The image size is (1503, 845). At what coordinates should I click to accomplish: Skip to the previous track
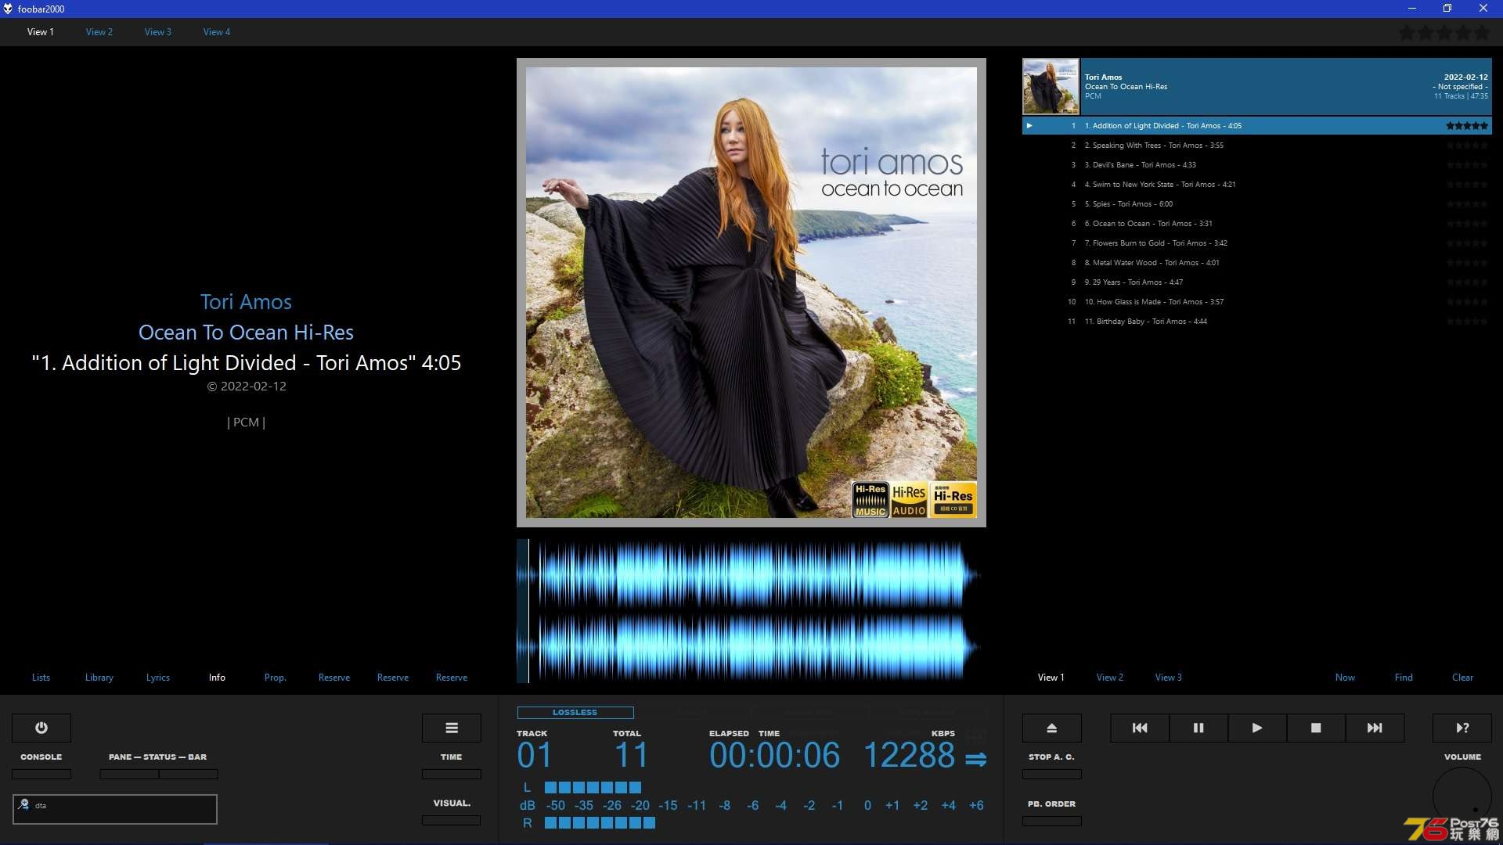1140,728
